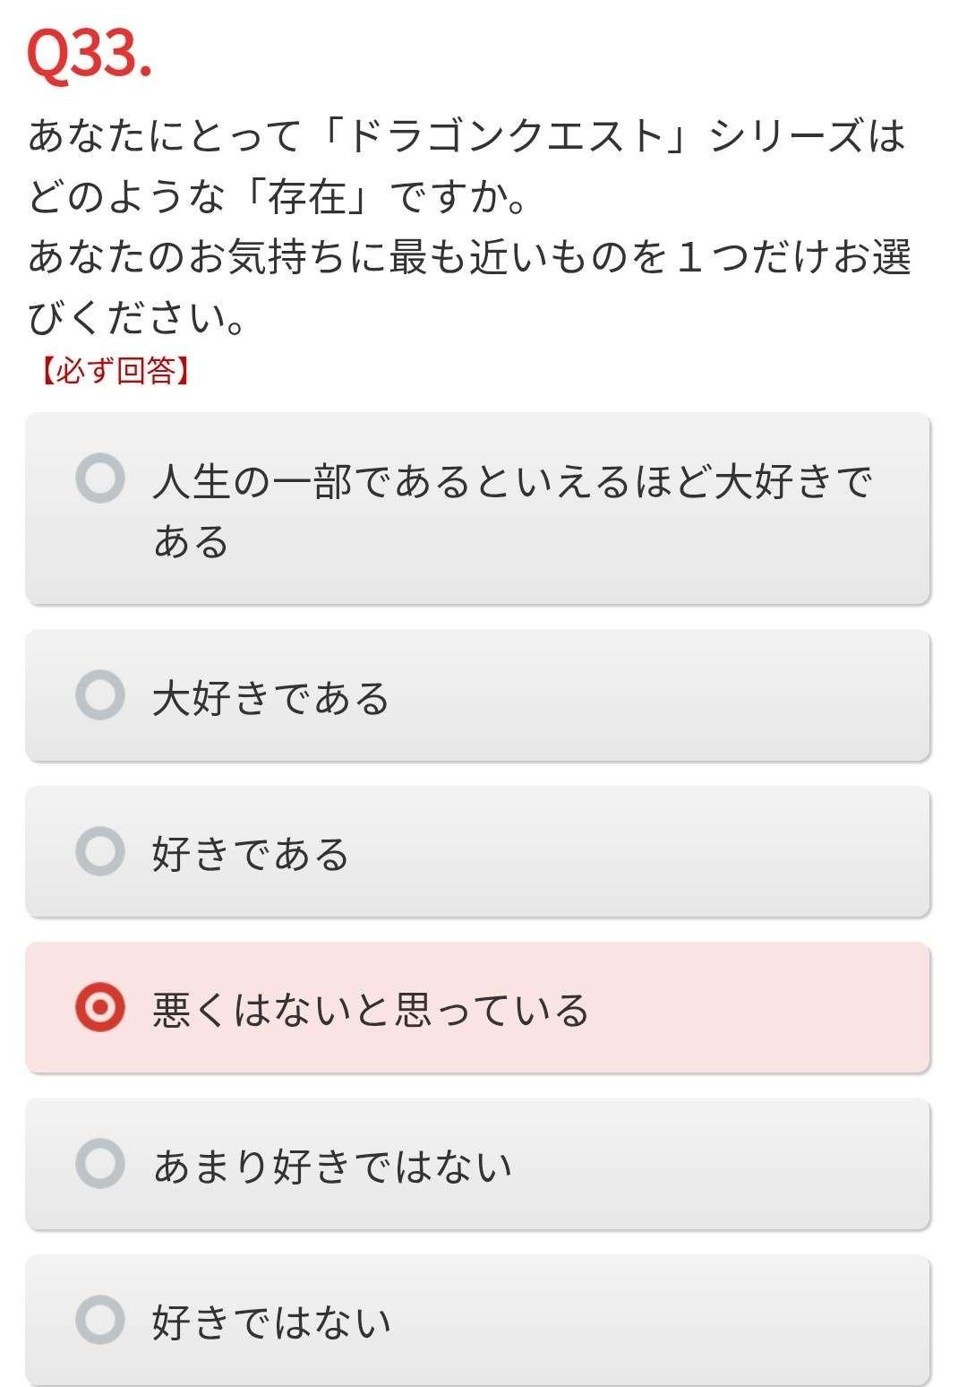
Task: Click the 好きではない answer label
Action: point(272,1321)
